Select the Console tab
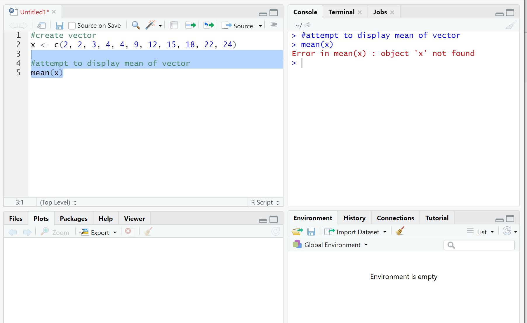The width and height of the screenshot is (527, 323). 305,12
